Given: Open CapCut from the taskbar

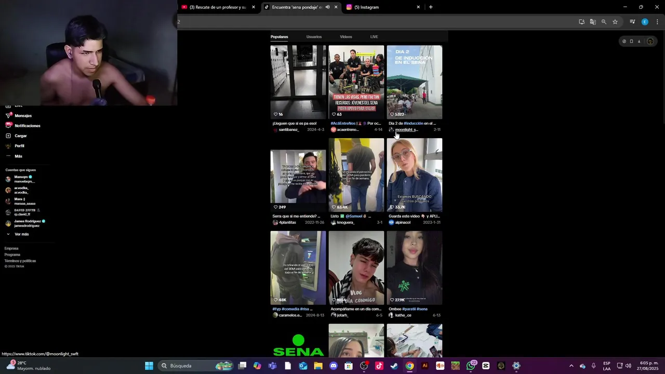Looking at the screenshot, I should (x=486, y=366).
